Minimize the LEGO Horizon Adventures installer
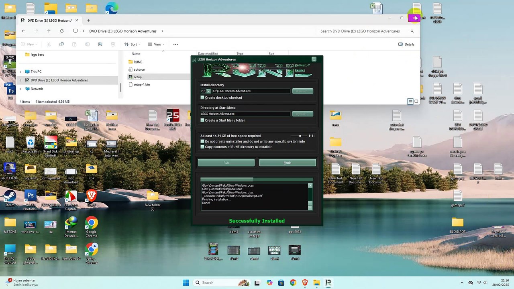 click(314, 59)
